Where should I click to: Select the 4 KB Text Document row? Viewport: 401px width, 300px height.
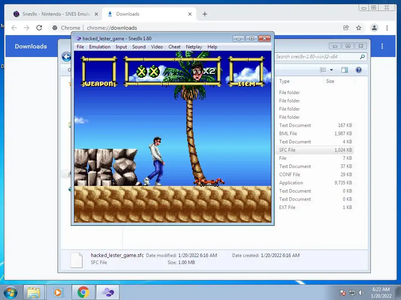[x=314, y=141]
